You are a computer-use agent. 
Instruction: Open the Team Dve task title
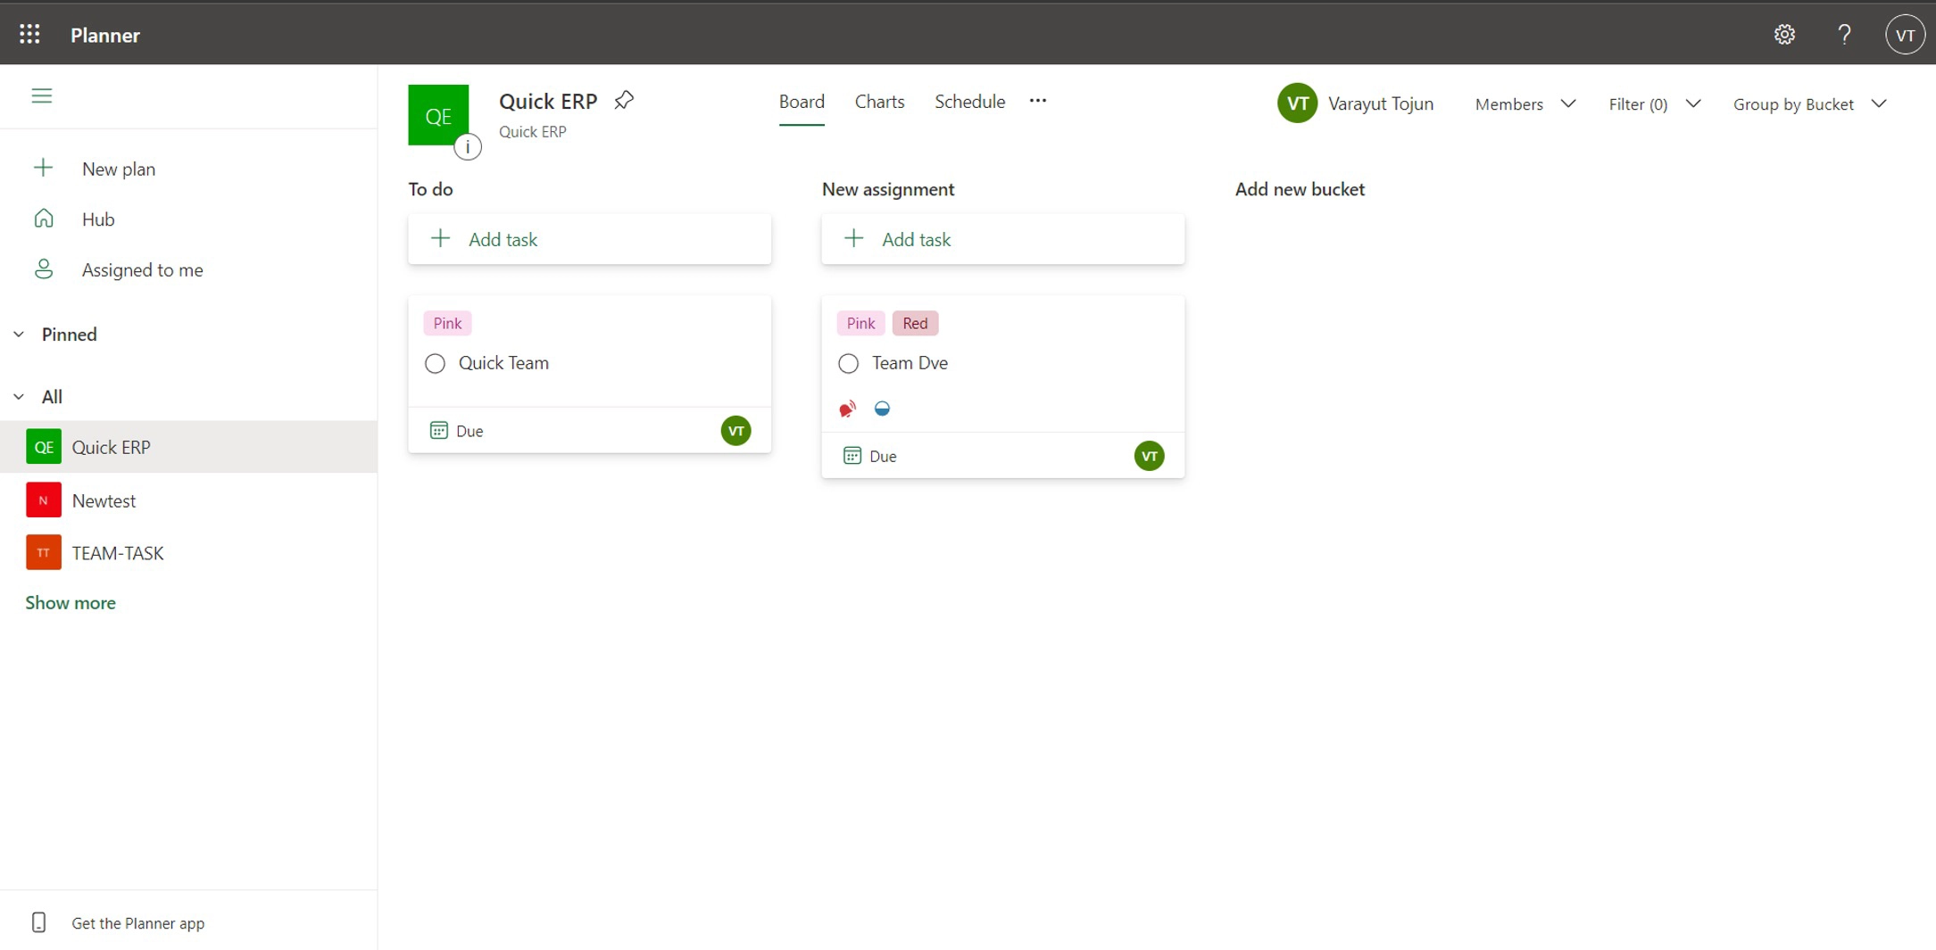click(910, 363)
